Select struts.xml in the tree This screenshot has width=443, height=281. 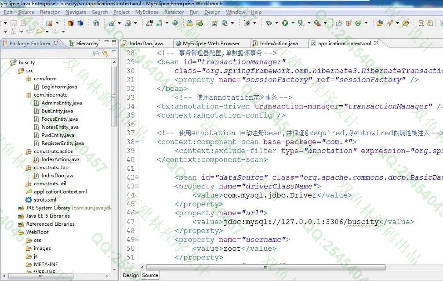(x=45, y=200)
